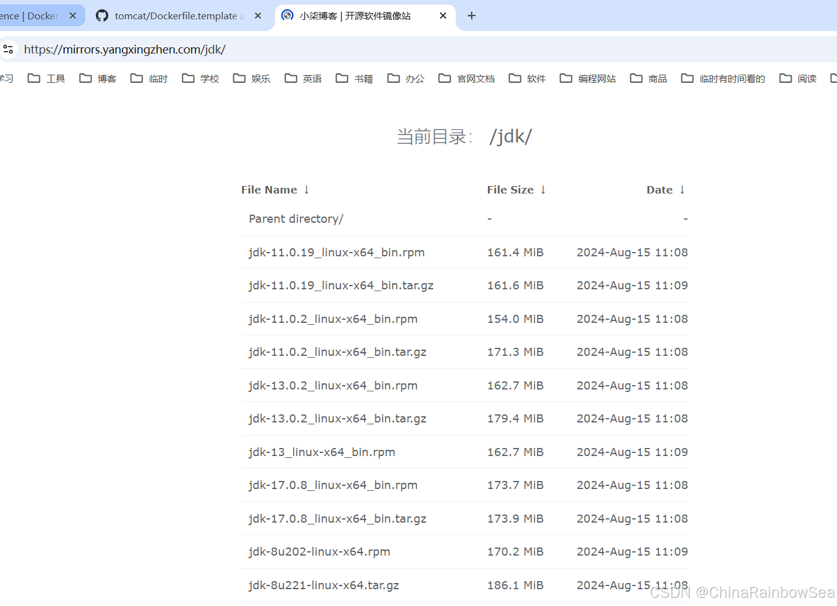
Task: Download jdk-11.0.19_linux-x64_bin.tar.gz
Action: (341, 285)
